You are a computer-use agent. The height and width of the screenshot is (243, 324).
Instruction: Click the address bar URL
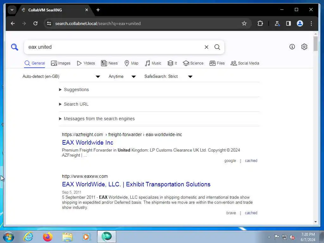98,23
